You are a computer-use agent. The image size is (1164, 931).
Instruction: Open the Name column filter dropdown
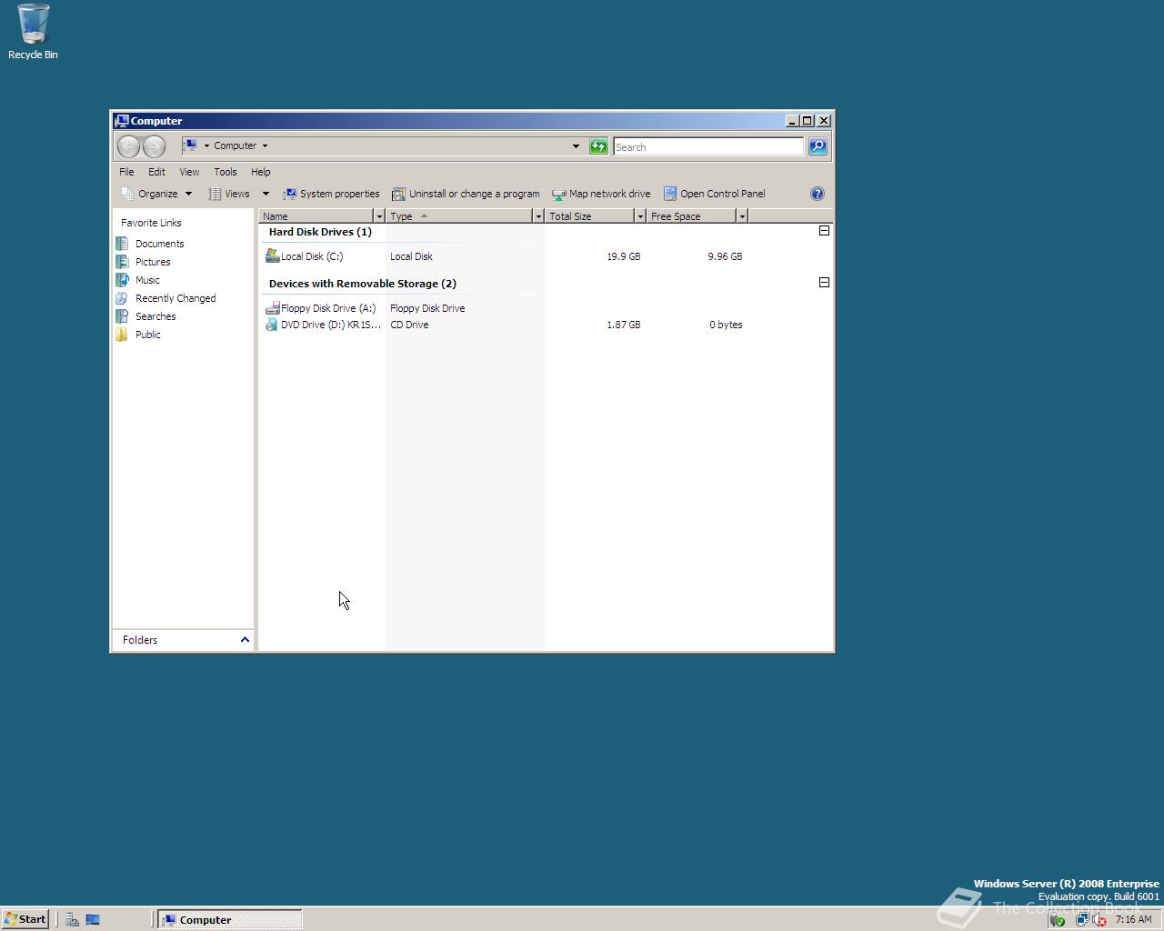(379, 216)
